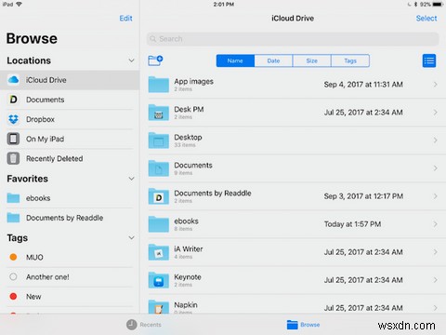Open the Documents folder icon in the file list

coord(159,168)
